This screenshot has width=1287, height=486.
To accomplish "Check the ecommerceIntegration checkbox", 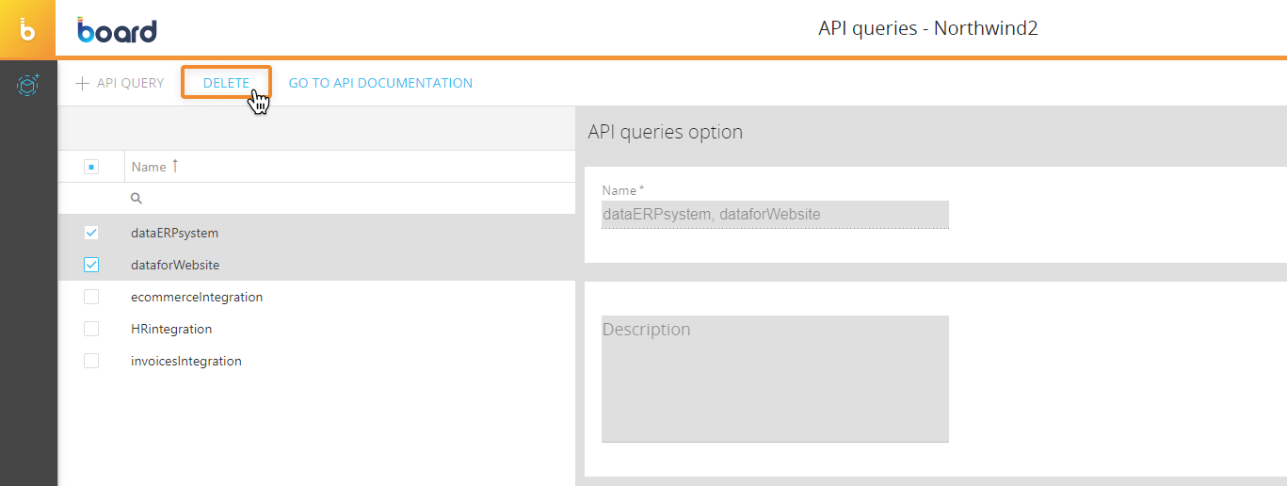I will click(91, 297).
